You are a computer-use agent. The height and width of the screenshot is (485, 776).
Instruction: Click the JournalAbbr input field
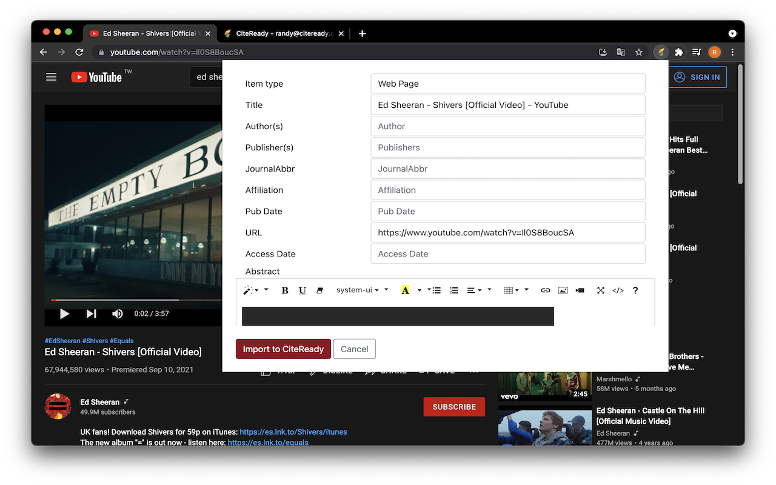coord(508,169)
